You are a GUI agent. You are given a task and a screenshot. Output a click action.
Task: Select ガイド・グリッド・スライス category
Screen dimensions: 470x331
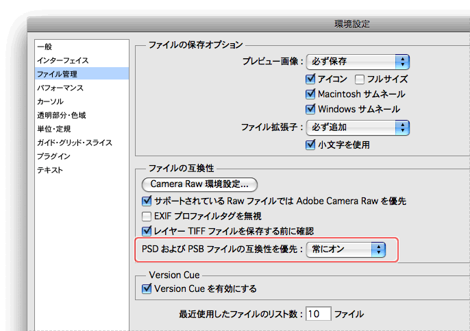82,143
